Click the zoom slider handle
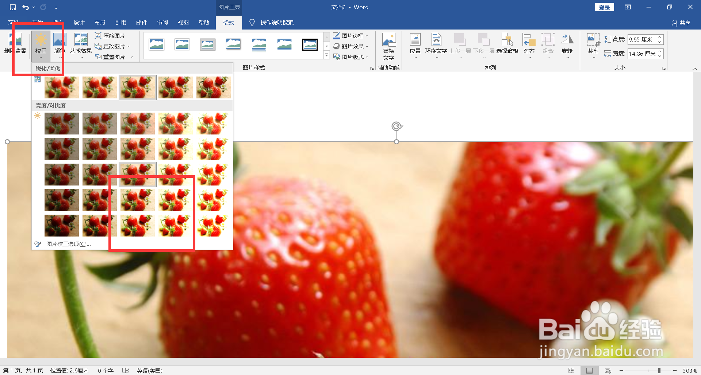This screenshot has width=701, height=375. [659, 371]
